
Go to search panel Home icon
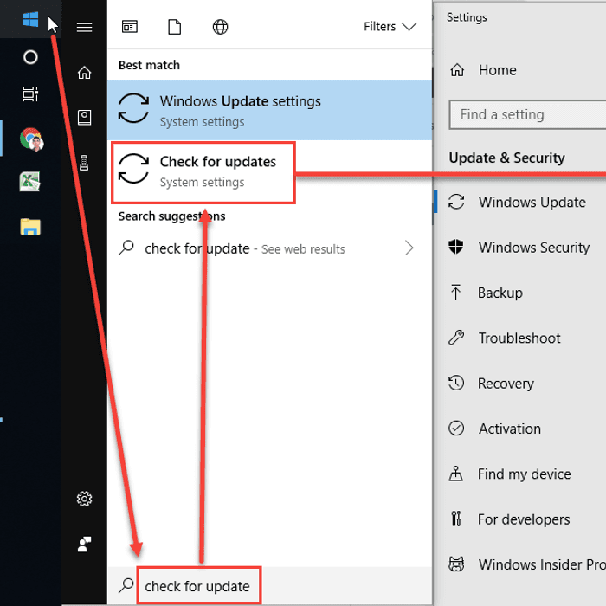(x=84, y=72)
